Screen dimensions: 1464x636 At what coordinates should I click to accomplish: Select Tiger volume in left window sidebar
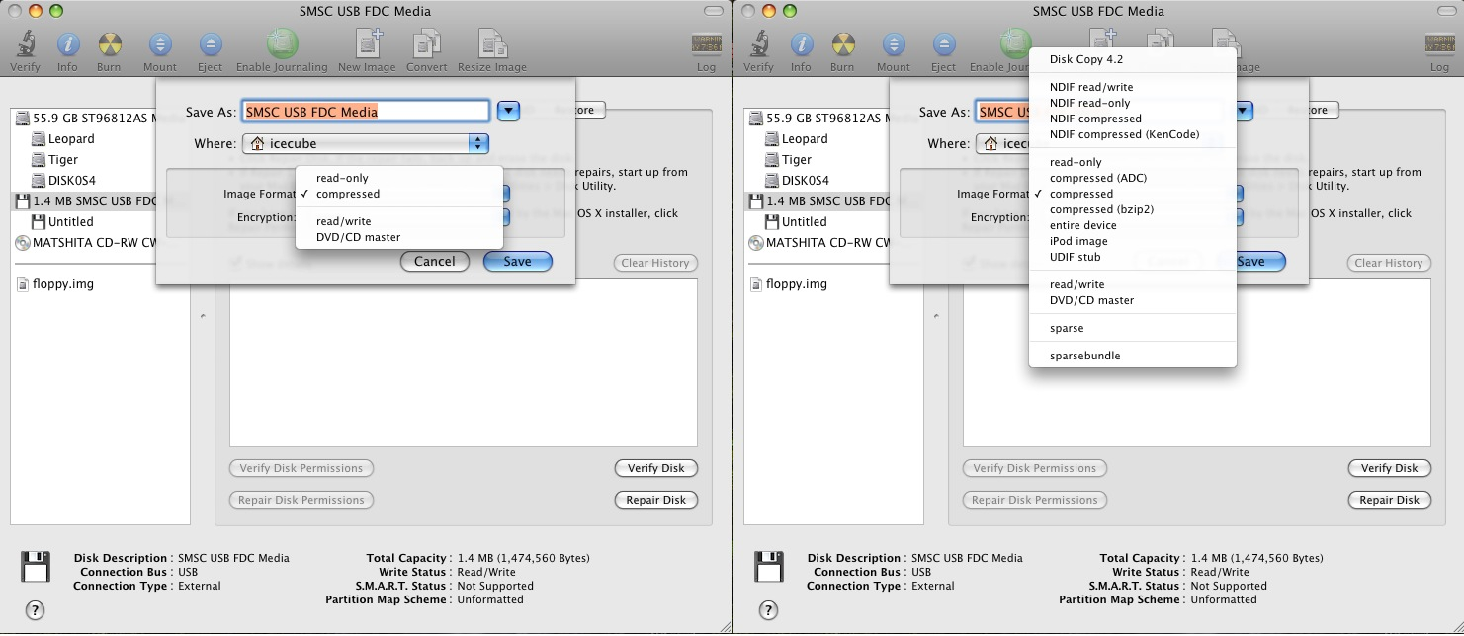point(53,160)
